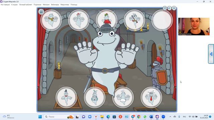
Task: Close the game with the X icon
Action: [x=174, y=8]
